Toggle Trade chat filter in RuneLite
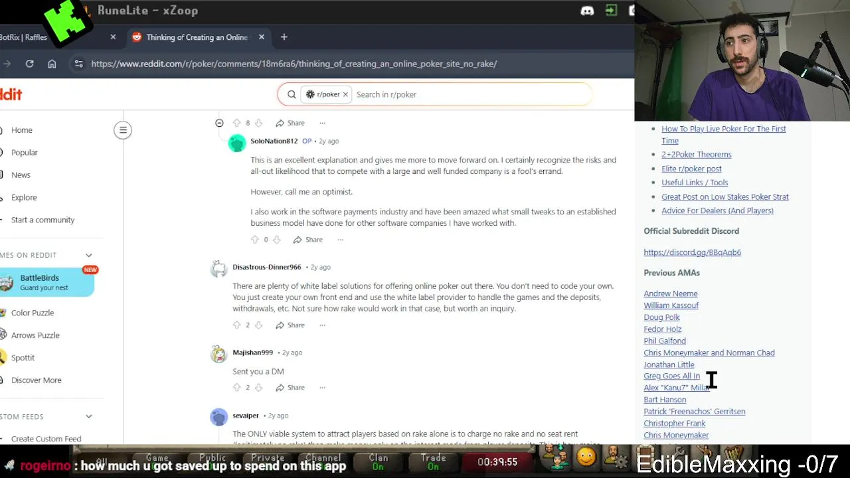Screen dimensions: 850x478 433,462
